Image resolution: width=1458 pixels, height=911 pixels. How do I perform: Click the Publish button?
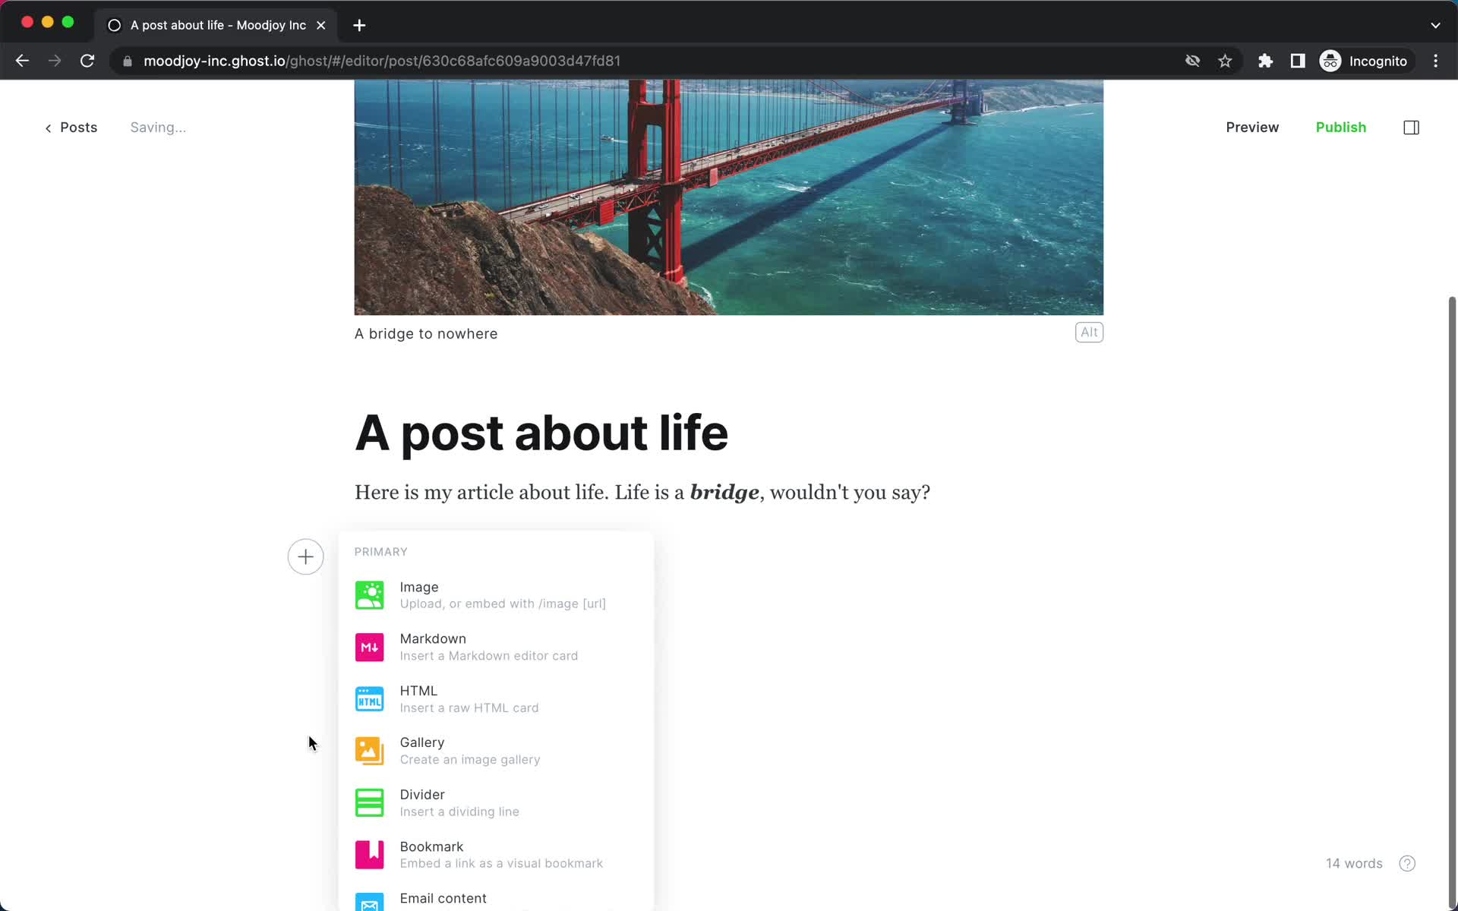1340,127
